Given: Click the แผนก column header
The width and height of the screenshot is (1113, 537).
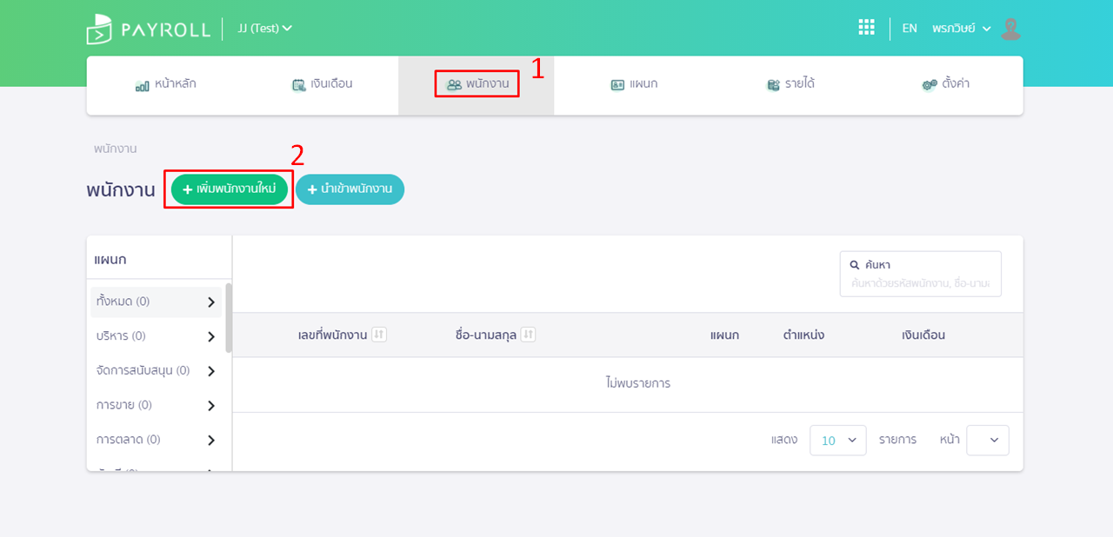Looking at the screenshot, I should (x=724, y=335).
